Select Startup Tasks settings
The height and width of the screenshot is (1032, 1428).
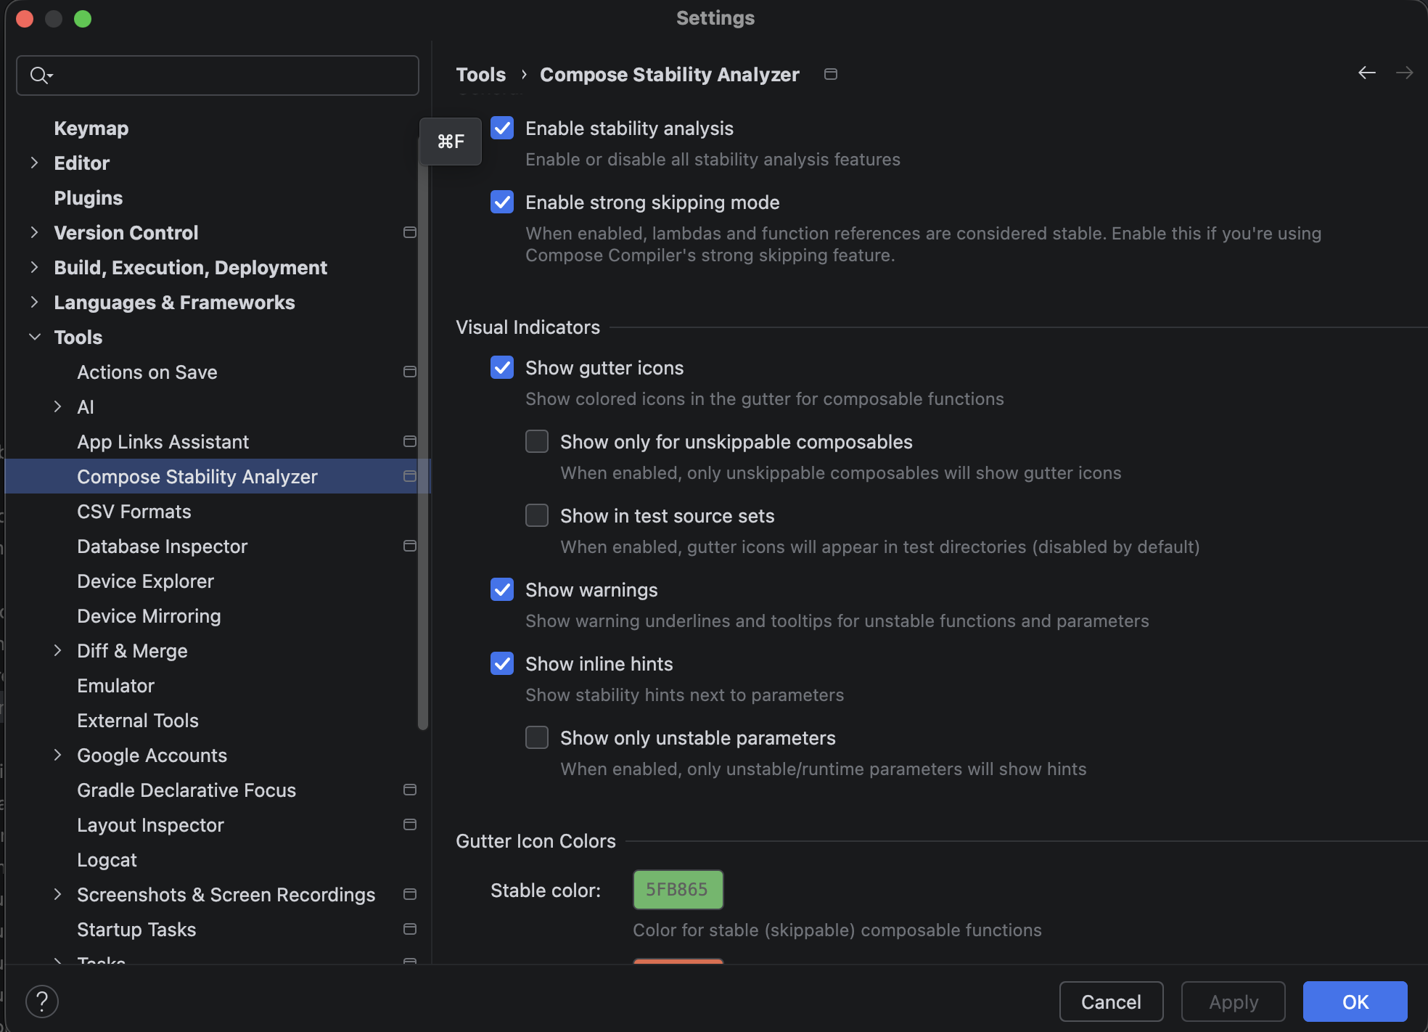136,930
